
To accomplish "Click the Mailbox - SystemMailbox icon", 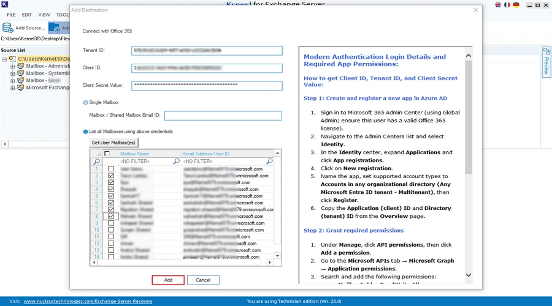I will 20,73.
